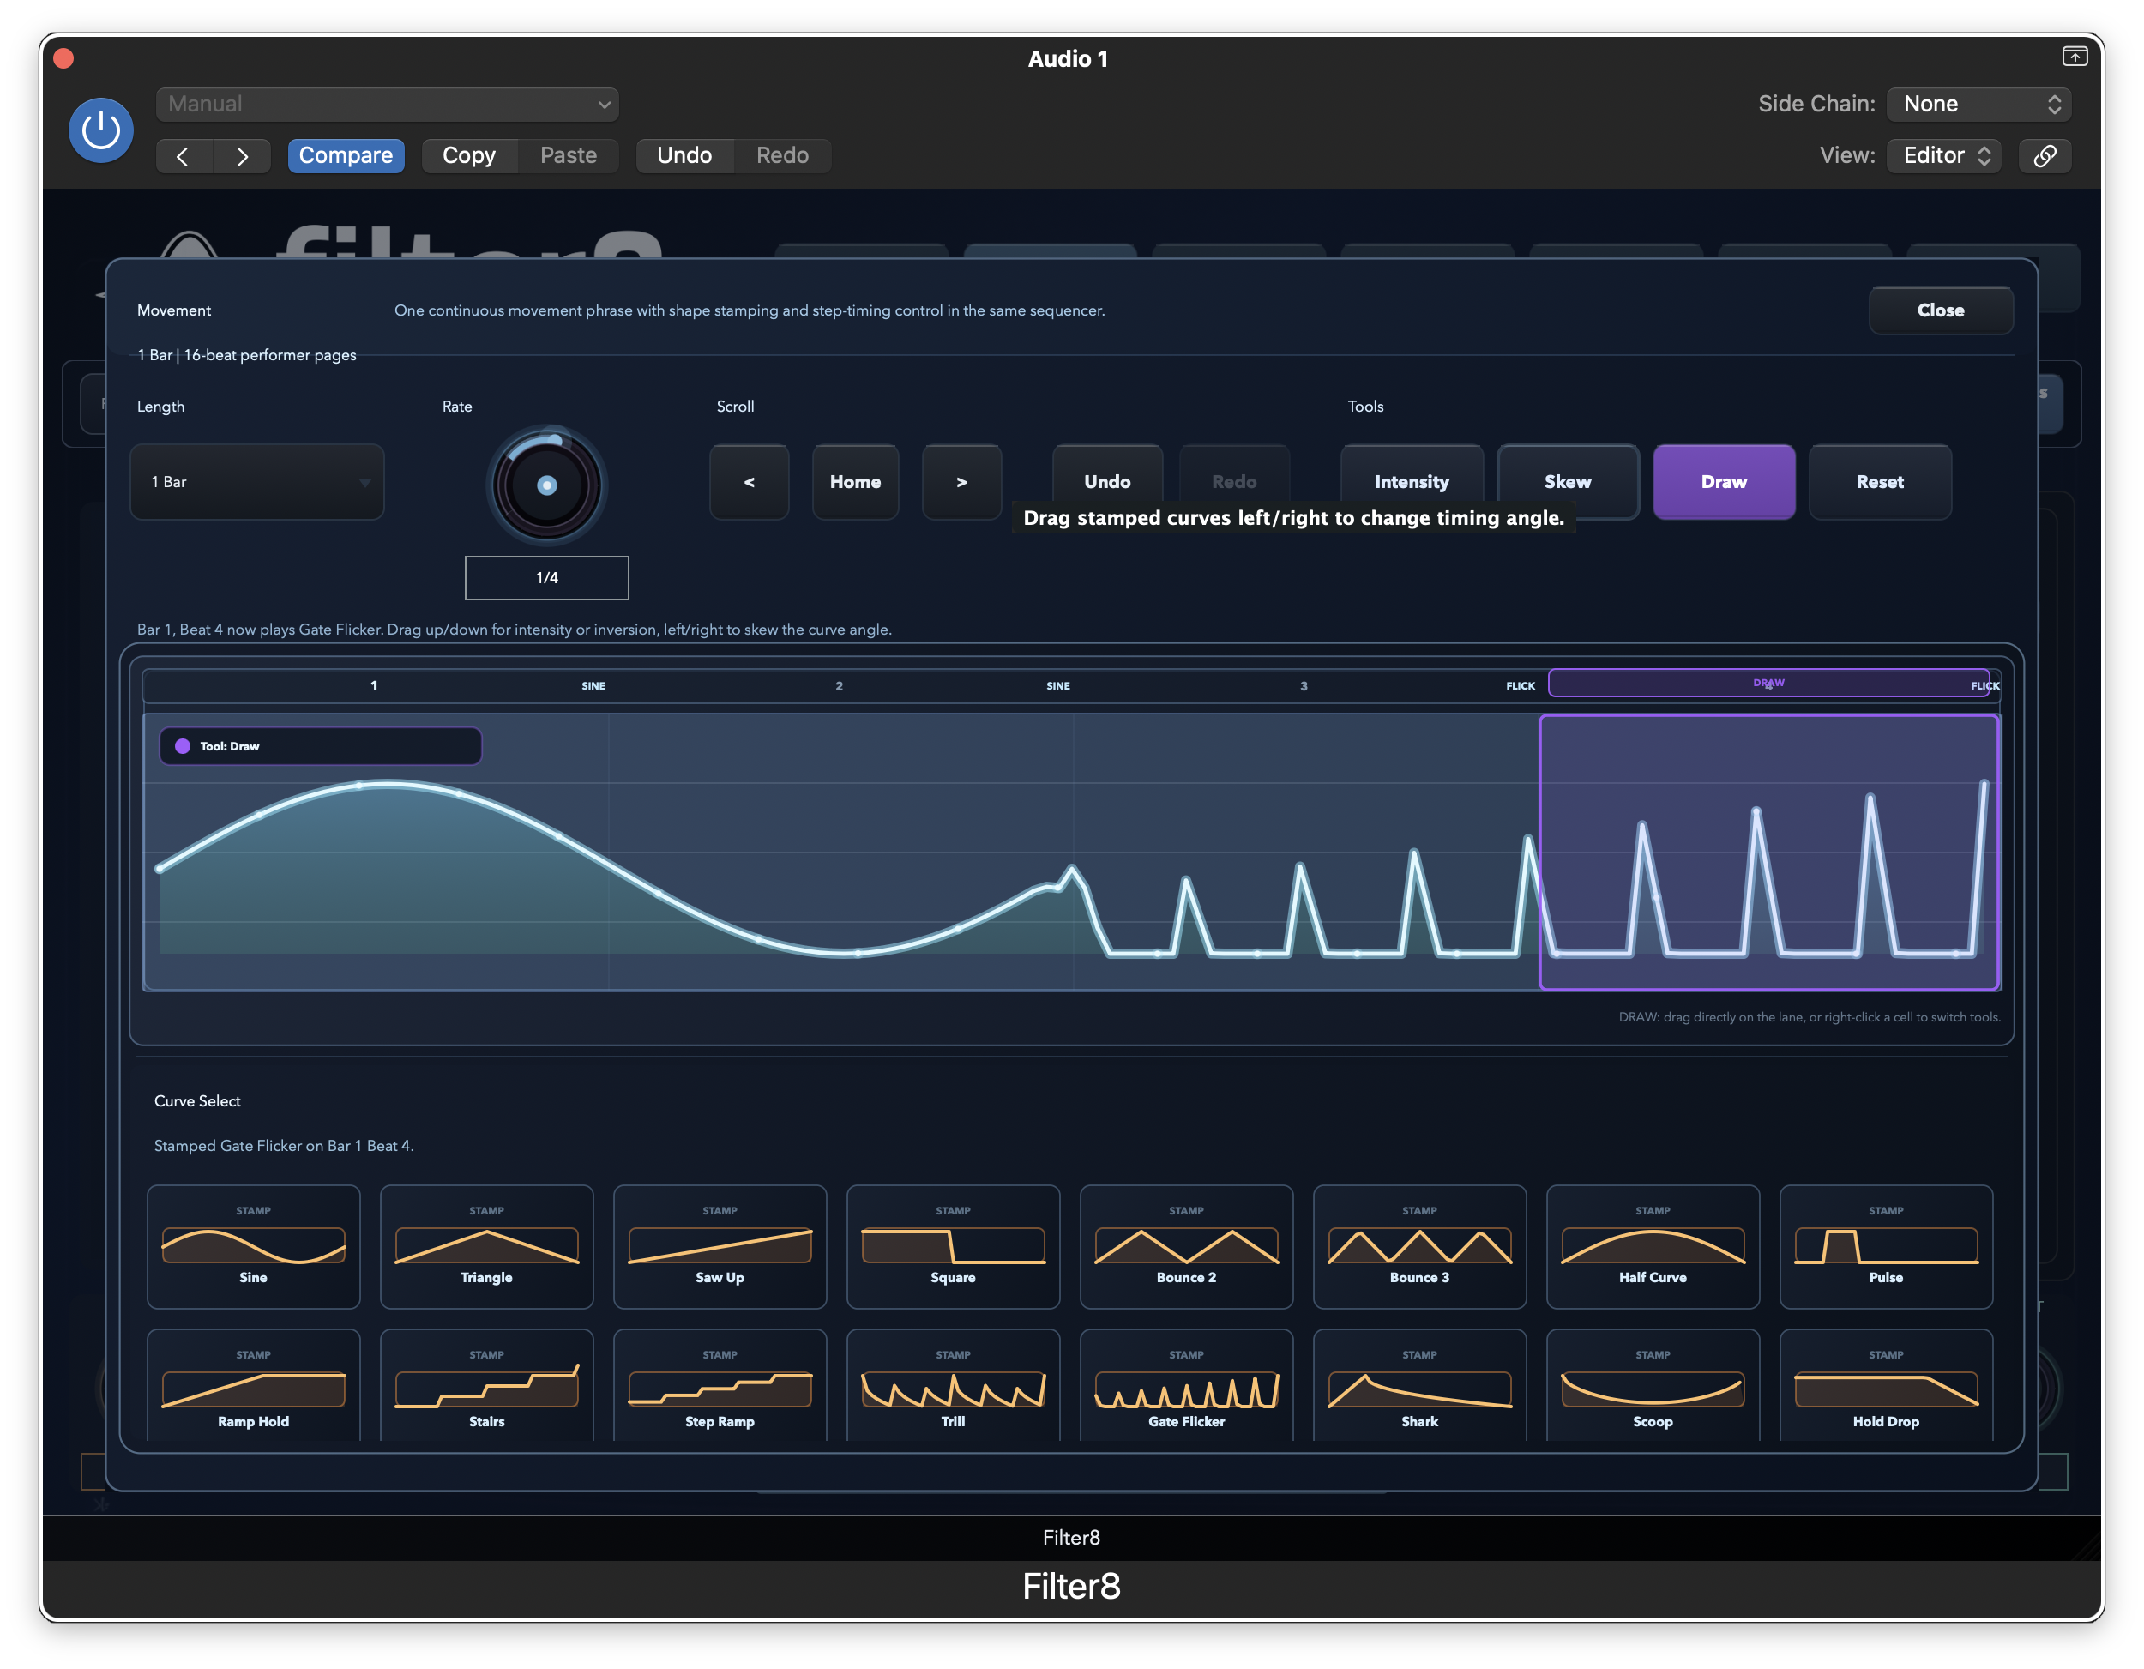Stamp the Pulse curve
Viewport: 2144px width, 1669px height.
click(x=1886, y=1247)
